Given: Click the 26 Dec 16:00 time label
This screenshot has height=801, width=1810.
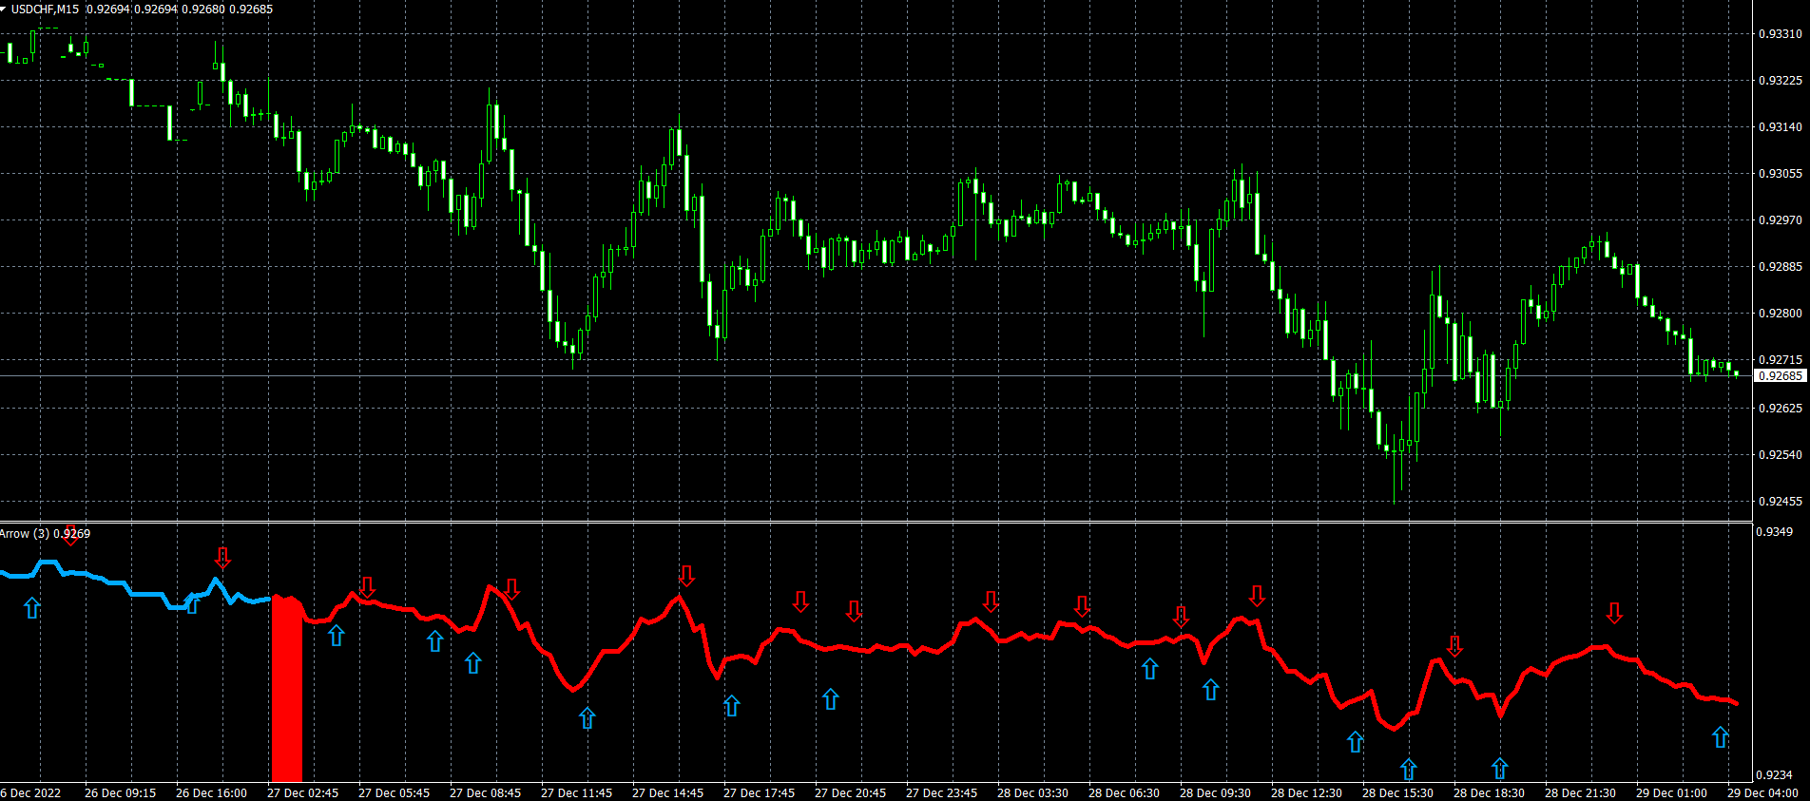Looking at the screenshot, I should pos(212,793).
